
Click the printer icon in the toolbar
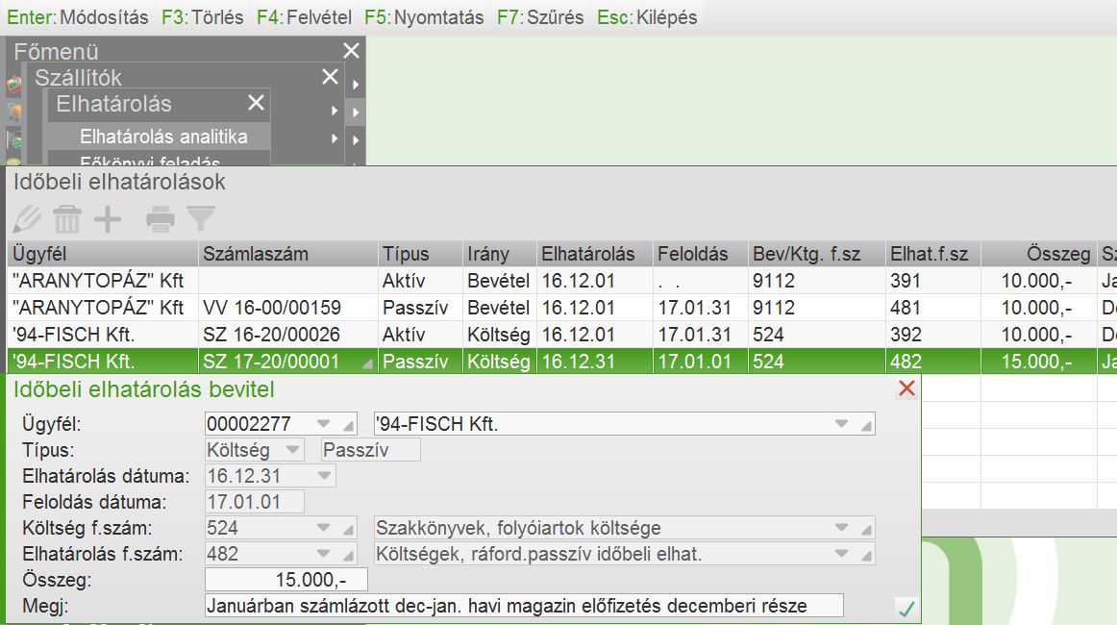point(161,219)
